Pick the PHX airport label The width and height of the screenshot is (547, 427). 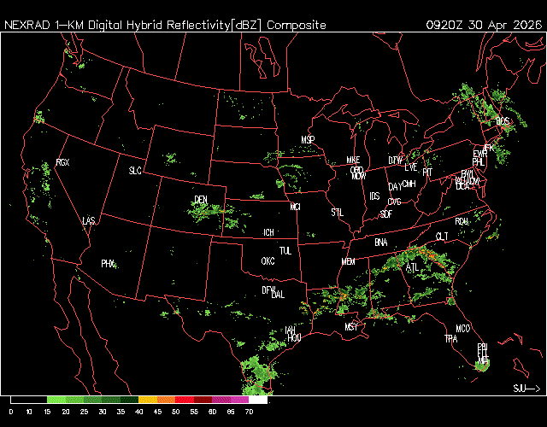[x=108, y=263]
